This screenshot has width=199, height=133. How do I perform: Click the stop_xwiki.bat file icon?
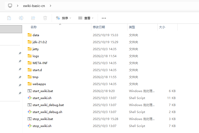pyautogui.click(x=30, y=119)
